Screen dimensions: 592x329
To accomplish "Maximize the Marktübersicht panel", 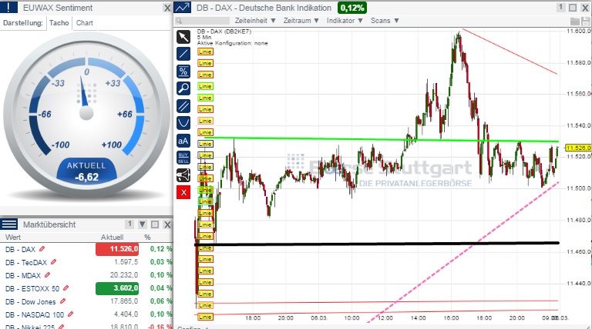I will click(155, 224).
